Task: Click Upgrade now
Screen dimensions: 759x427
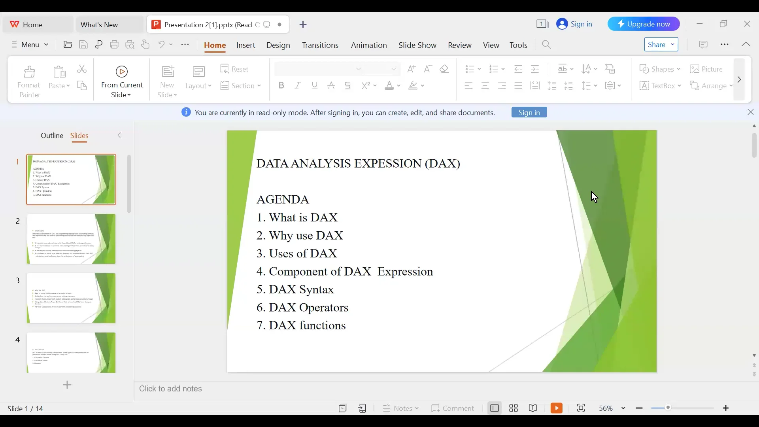Action: 644,24
